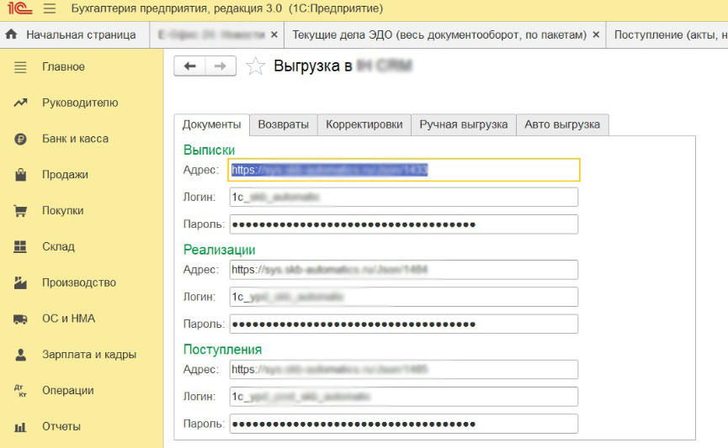Click the Выписки Логин field
This screenshot has height=448, width=728.
click(403, 197)
